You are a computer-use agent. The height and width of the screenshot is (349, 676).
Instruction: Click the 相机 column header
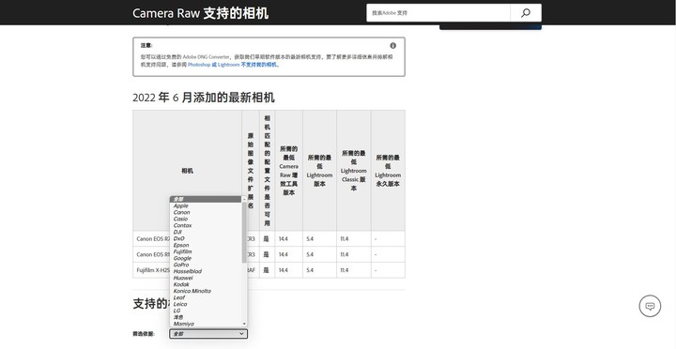pyautogui.click(x=187, y=171)
